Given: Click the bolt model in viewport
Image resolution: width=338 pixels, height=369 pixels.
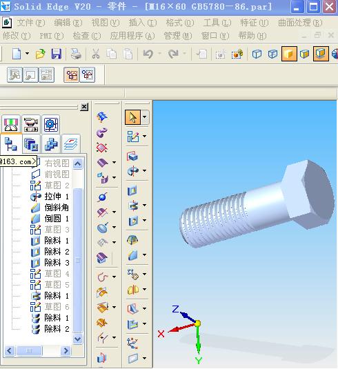Looking at the screenshot, I should coord(257,205).
